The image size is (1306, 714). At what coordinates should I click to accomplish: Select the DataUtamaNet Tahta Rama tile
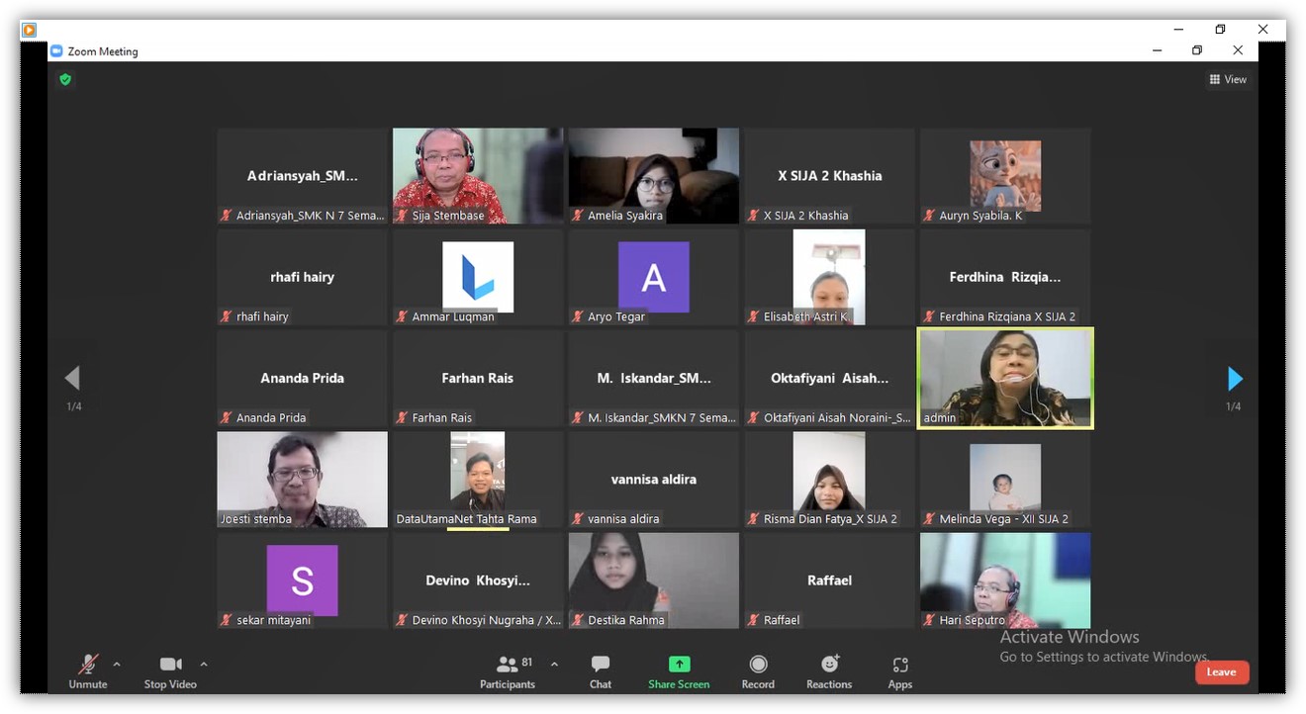[478, 480]
